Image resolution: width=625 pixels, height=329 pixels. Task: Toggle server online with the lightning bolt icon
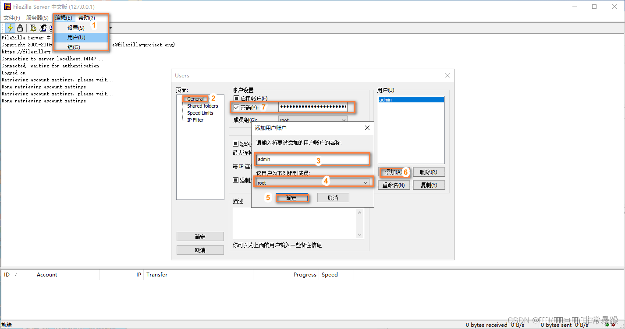point(10,28)
